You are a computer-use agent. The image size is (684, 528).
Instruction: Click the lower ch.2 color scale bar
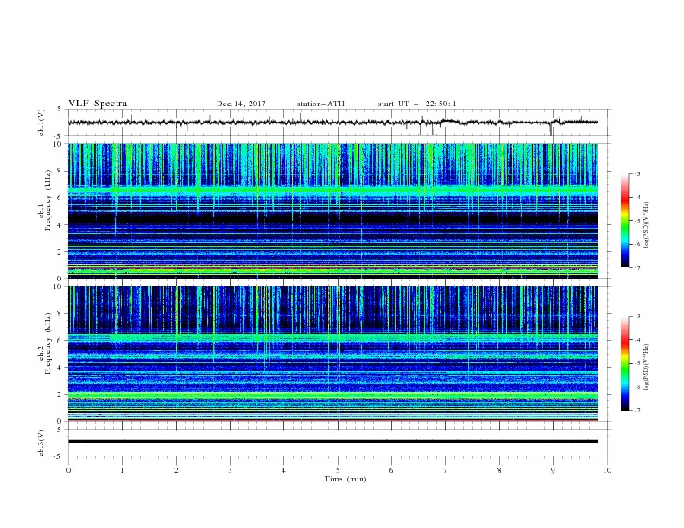click(624, 363)
